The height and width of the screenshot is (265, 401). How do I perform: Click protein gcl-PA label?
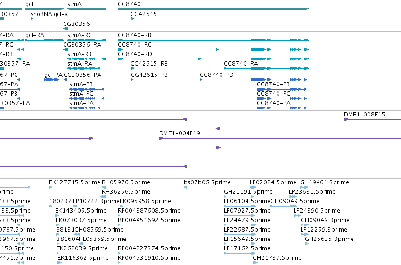point(53,75)
